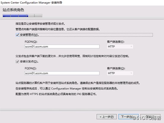The width and height of the screenshot is (164, 123).
Task: Click the management point FQDN(Q) input field
Action: point(62,47)
